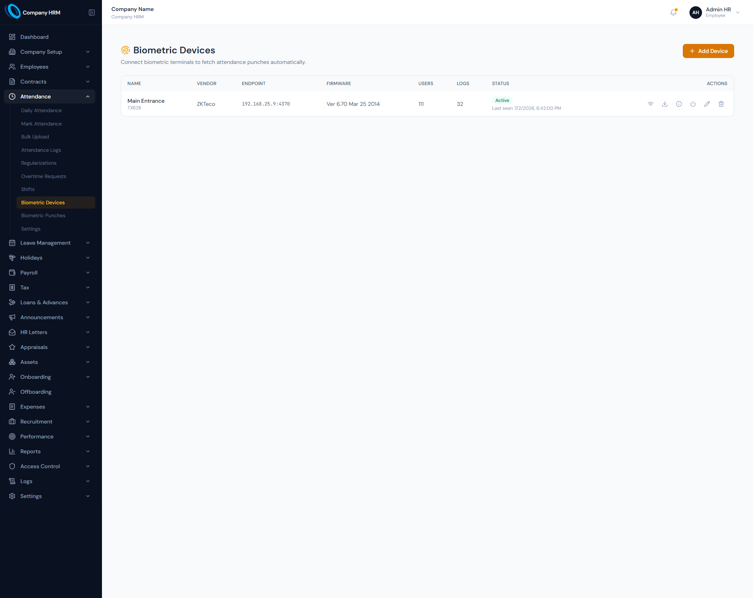Open Biometric Punches submenu item
Viewport: 753px width, 598px height.
56,216
